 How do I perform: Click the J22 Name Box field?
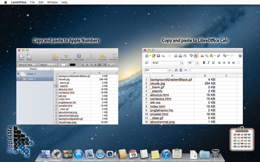pos(156,70)
